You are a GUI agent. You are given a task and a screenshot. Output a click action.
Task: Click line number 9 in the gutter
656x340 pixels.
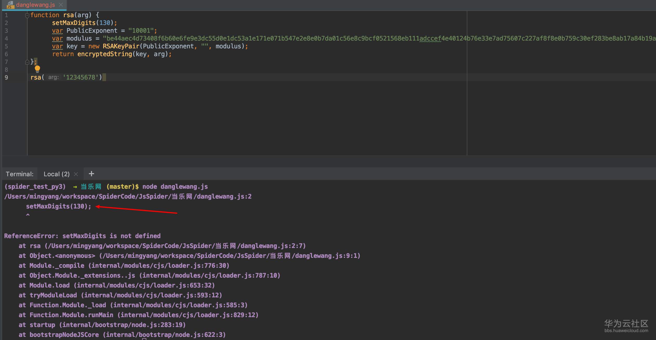tap(6, 77)
